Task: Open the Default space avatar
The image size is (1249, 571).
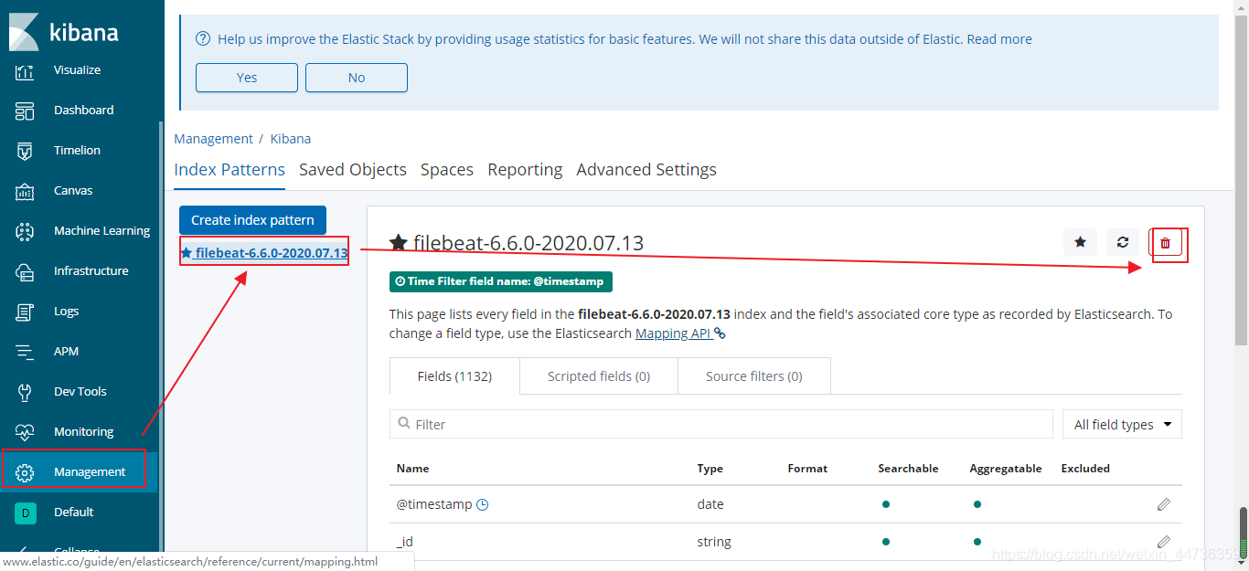Action: tap(26, 513)
